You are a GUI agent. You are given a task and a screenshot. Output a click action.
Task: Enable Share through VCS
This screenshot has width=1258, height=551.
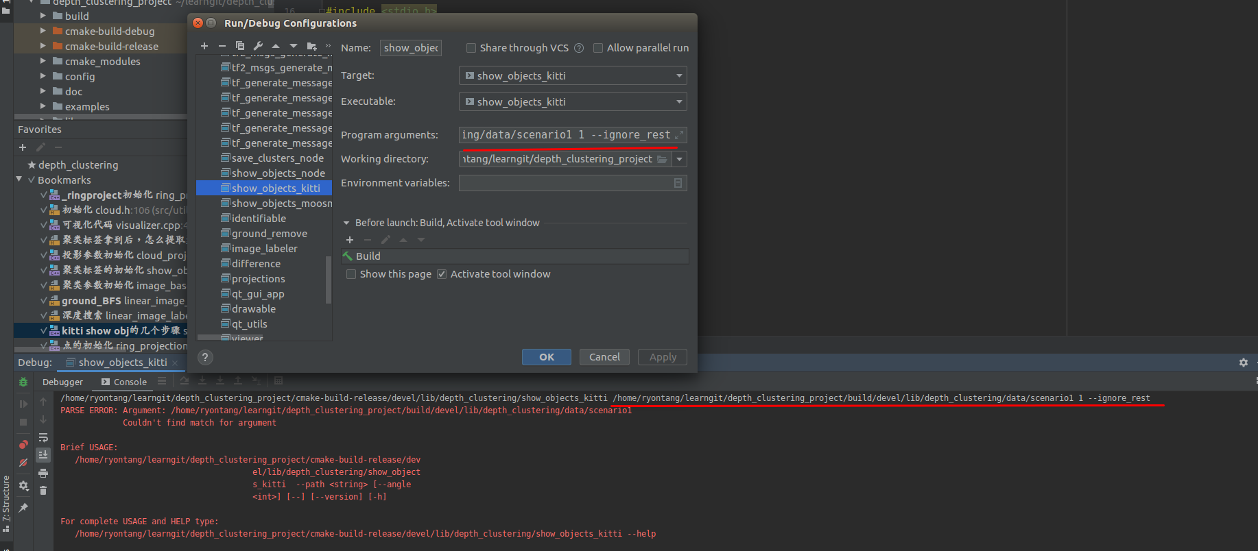pos(471,48)
